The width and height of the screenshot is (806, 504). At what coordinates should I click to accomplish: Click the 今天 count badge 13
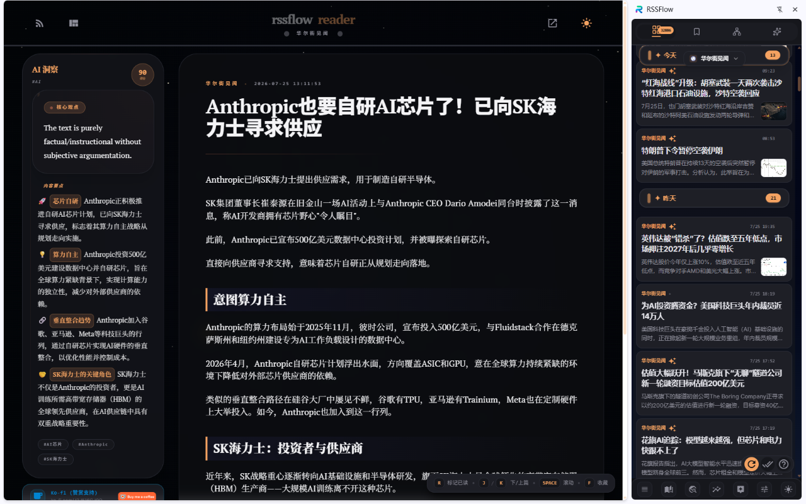773,55
